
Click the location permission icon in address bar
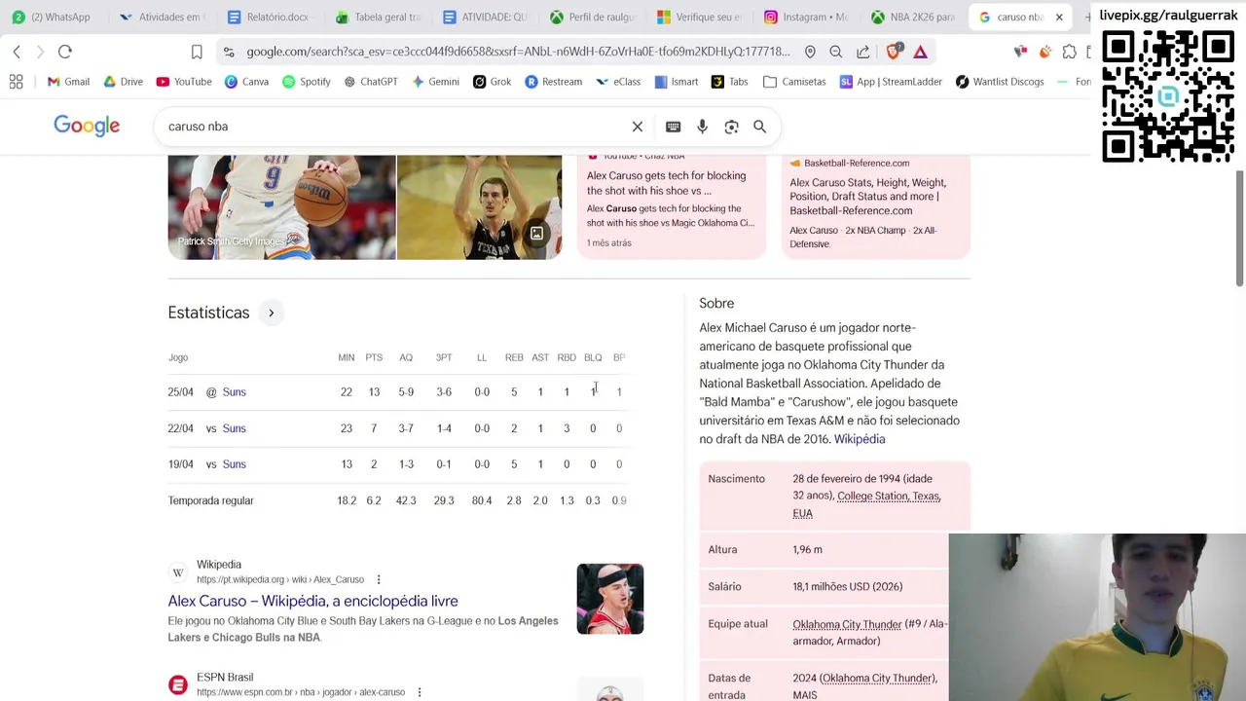point(810,52)
